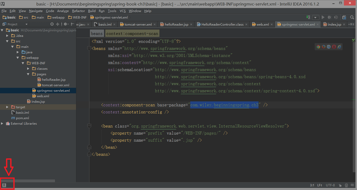Click the context:component-scan breadcrumb
The image size is (357, 190).
(132, 33)
